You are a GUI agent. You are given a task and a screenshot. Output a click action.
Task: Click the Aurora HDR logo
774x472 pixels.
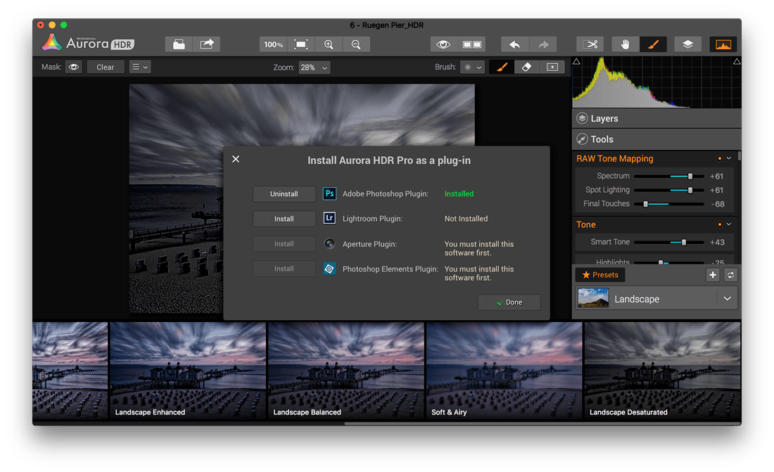click(88, 44)
